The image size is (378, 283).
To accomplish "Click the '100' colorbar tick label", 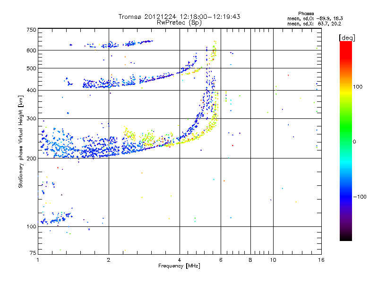I will tap(358, 87).
